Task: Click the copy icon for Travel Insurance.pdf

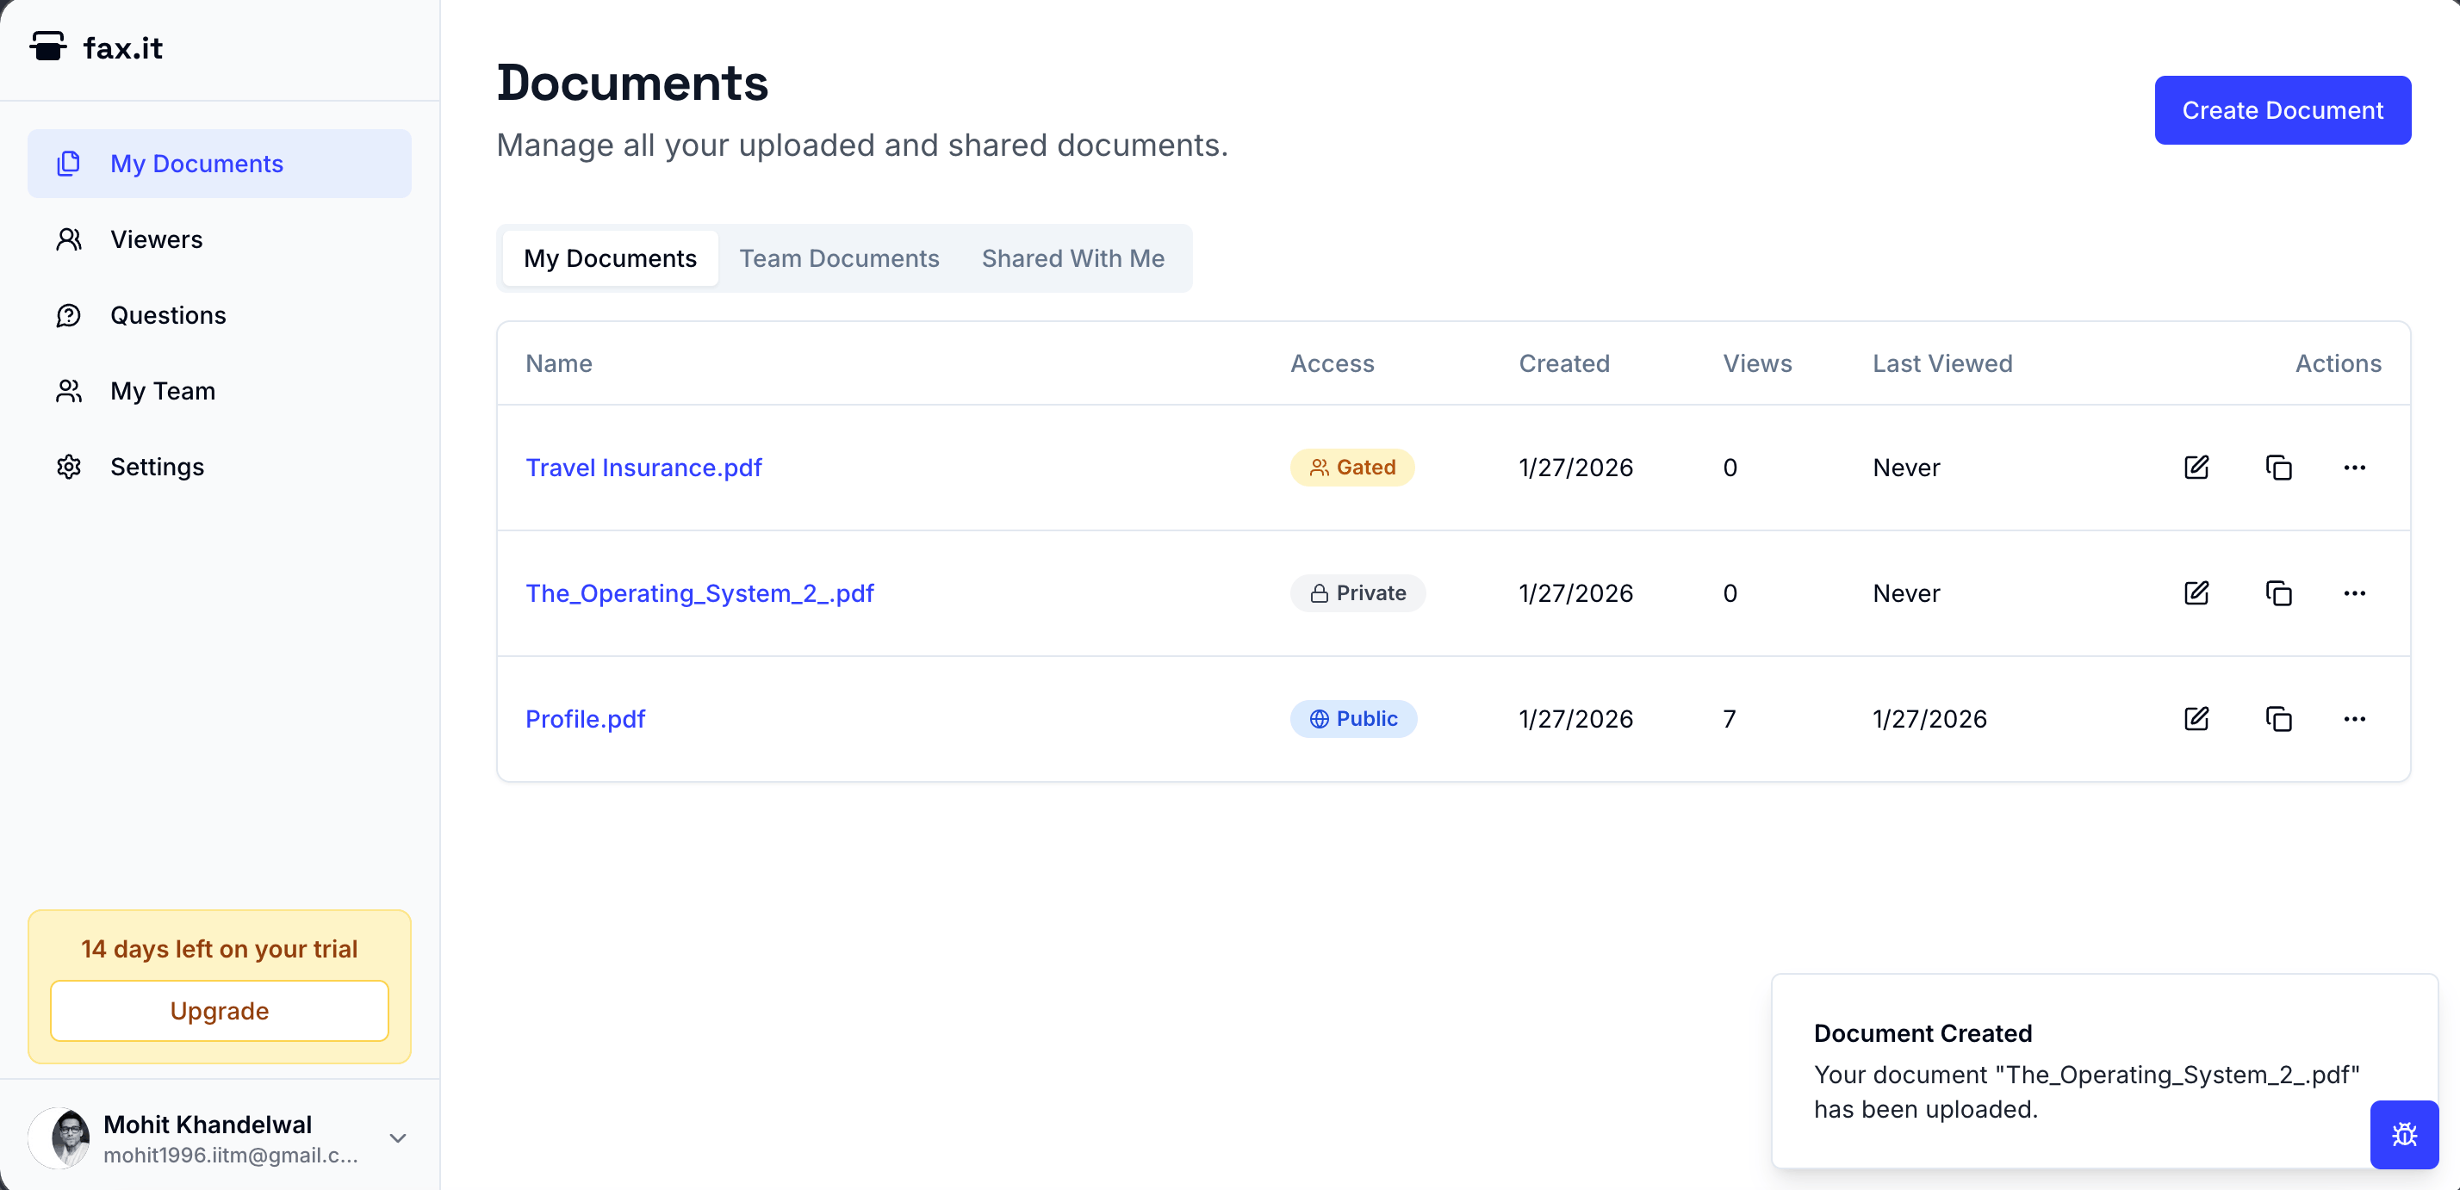Action: pyautogui.click(x=2277, y=467)
